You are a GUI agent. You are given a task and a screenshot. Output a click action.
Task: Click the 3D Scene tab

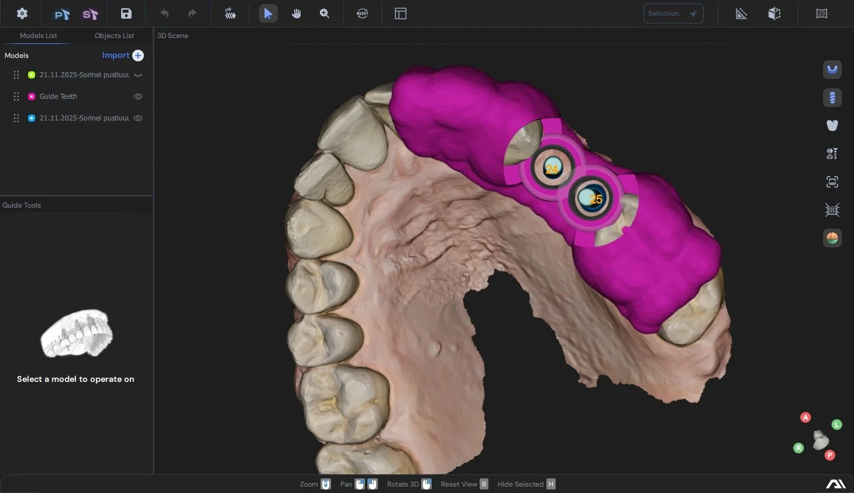(172, 35)
